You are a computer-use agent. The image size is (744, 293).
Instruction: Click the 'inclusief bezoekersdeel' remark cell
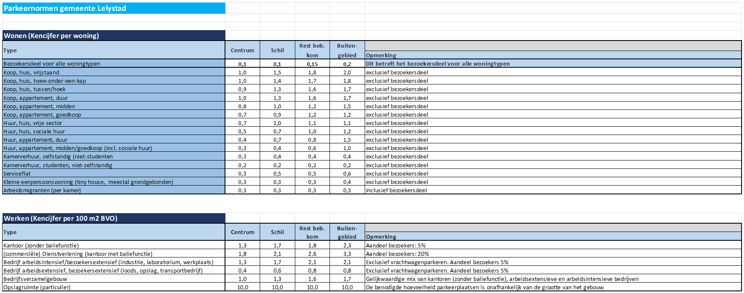553,190
